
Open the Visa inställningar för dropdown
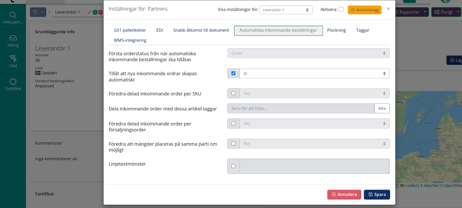tap(286, 10)
